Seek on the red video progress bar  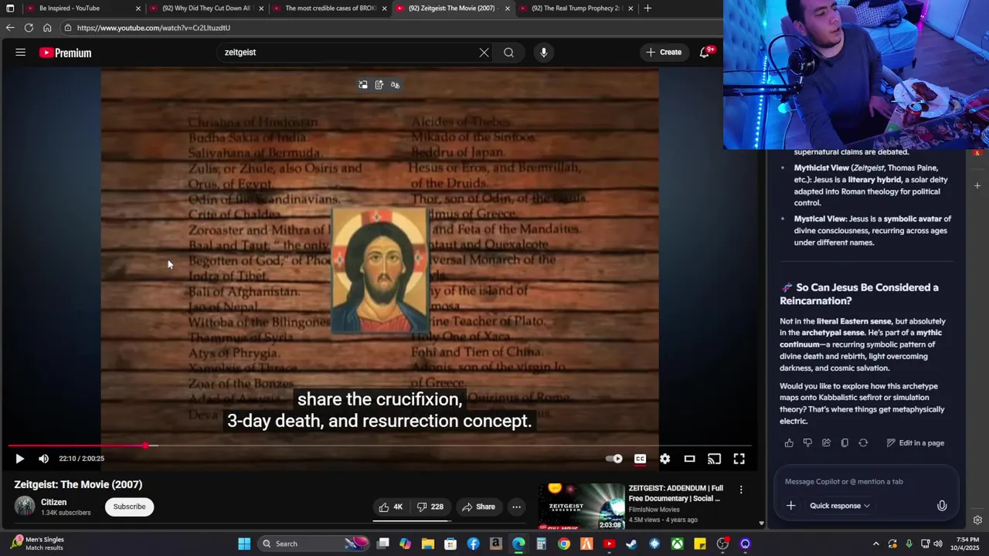click(x=379, y=446)
